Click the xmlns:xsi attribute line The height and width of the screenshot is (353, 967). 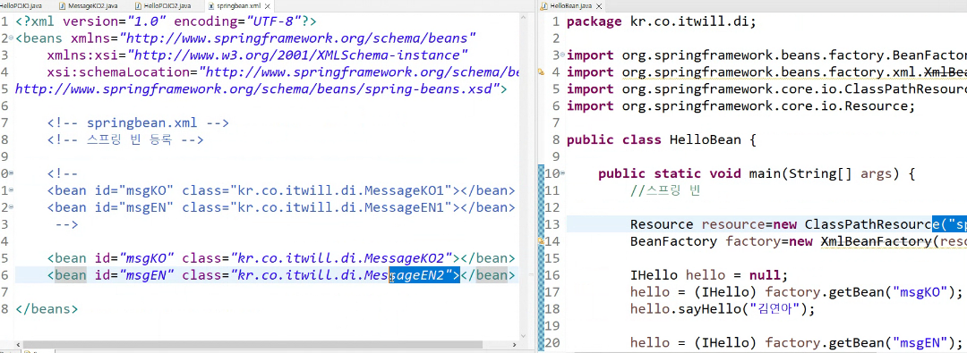[257, 55]
